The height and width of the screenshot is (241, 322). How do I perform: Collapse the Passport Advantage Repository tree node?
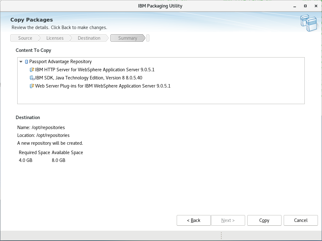(21, 62)
